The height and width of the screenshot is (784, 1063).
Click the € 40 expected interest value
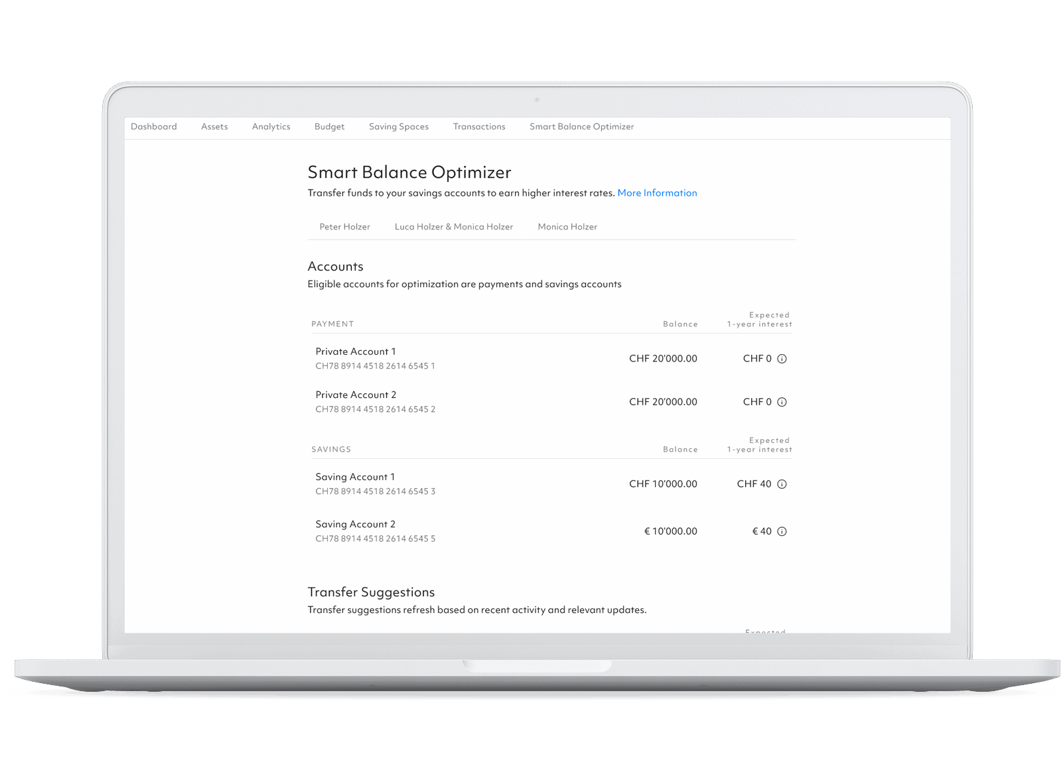point(762,531)
